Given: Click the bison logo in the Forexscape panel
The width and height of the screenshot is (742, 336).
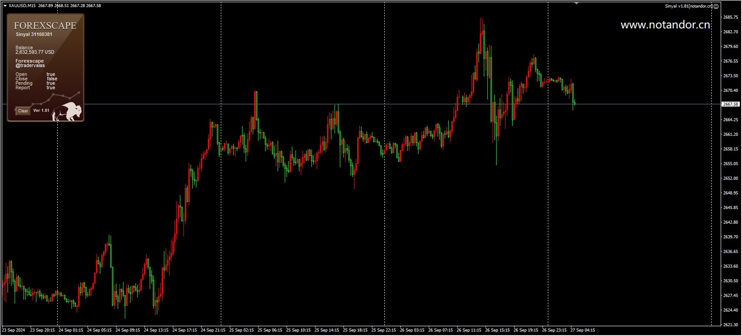Looking at the screenshot, I should [x=67, y=111].
